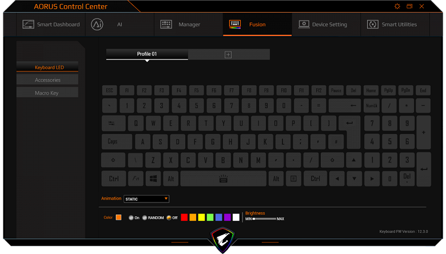This screenshot has width=446, height=254.
Task: Select the NumLk key
Action: click(372, 105)
